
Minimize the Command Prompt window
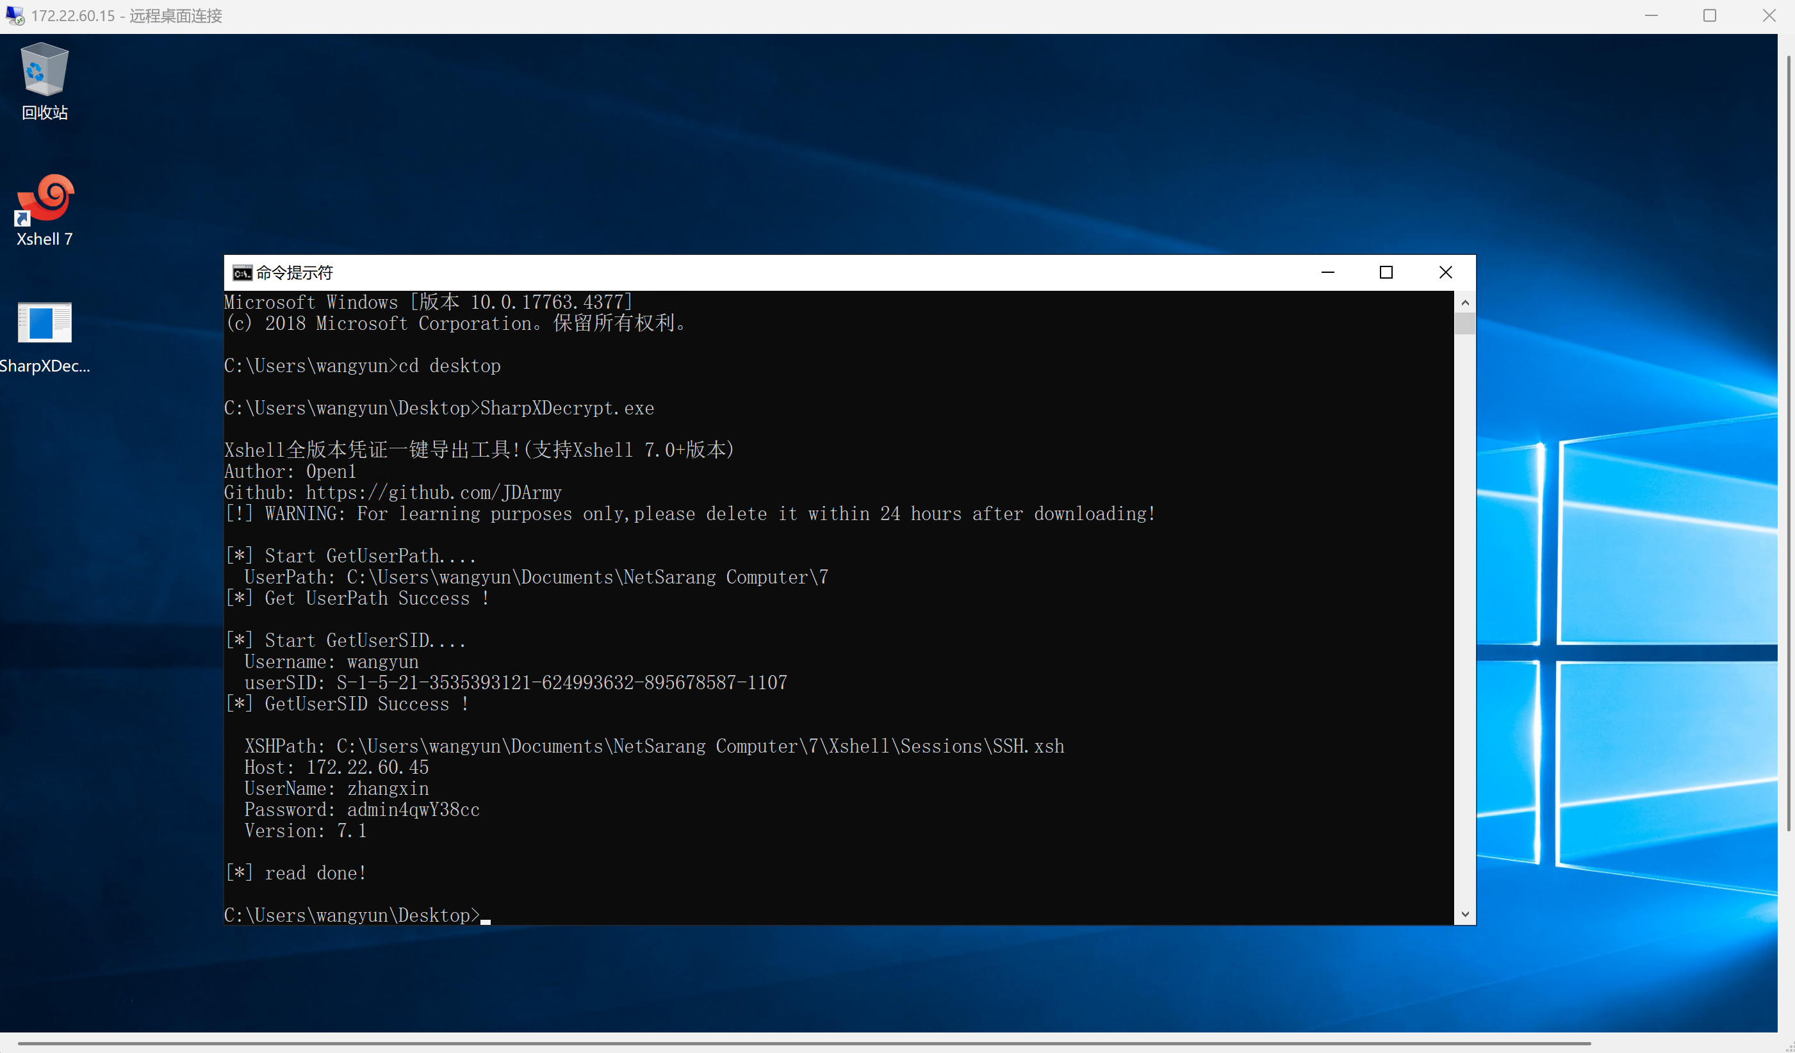pyautogui.click(x=1328, y=273)
